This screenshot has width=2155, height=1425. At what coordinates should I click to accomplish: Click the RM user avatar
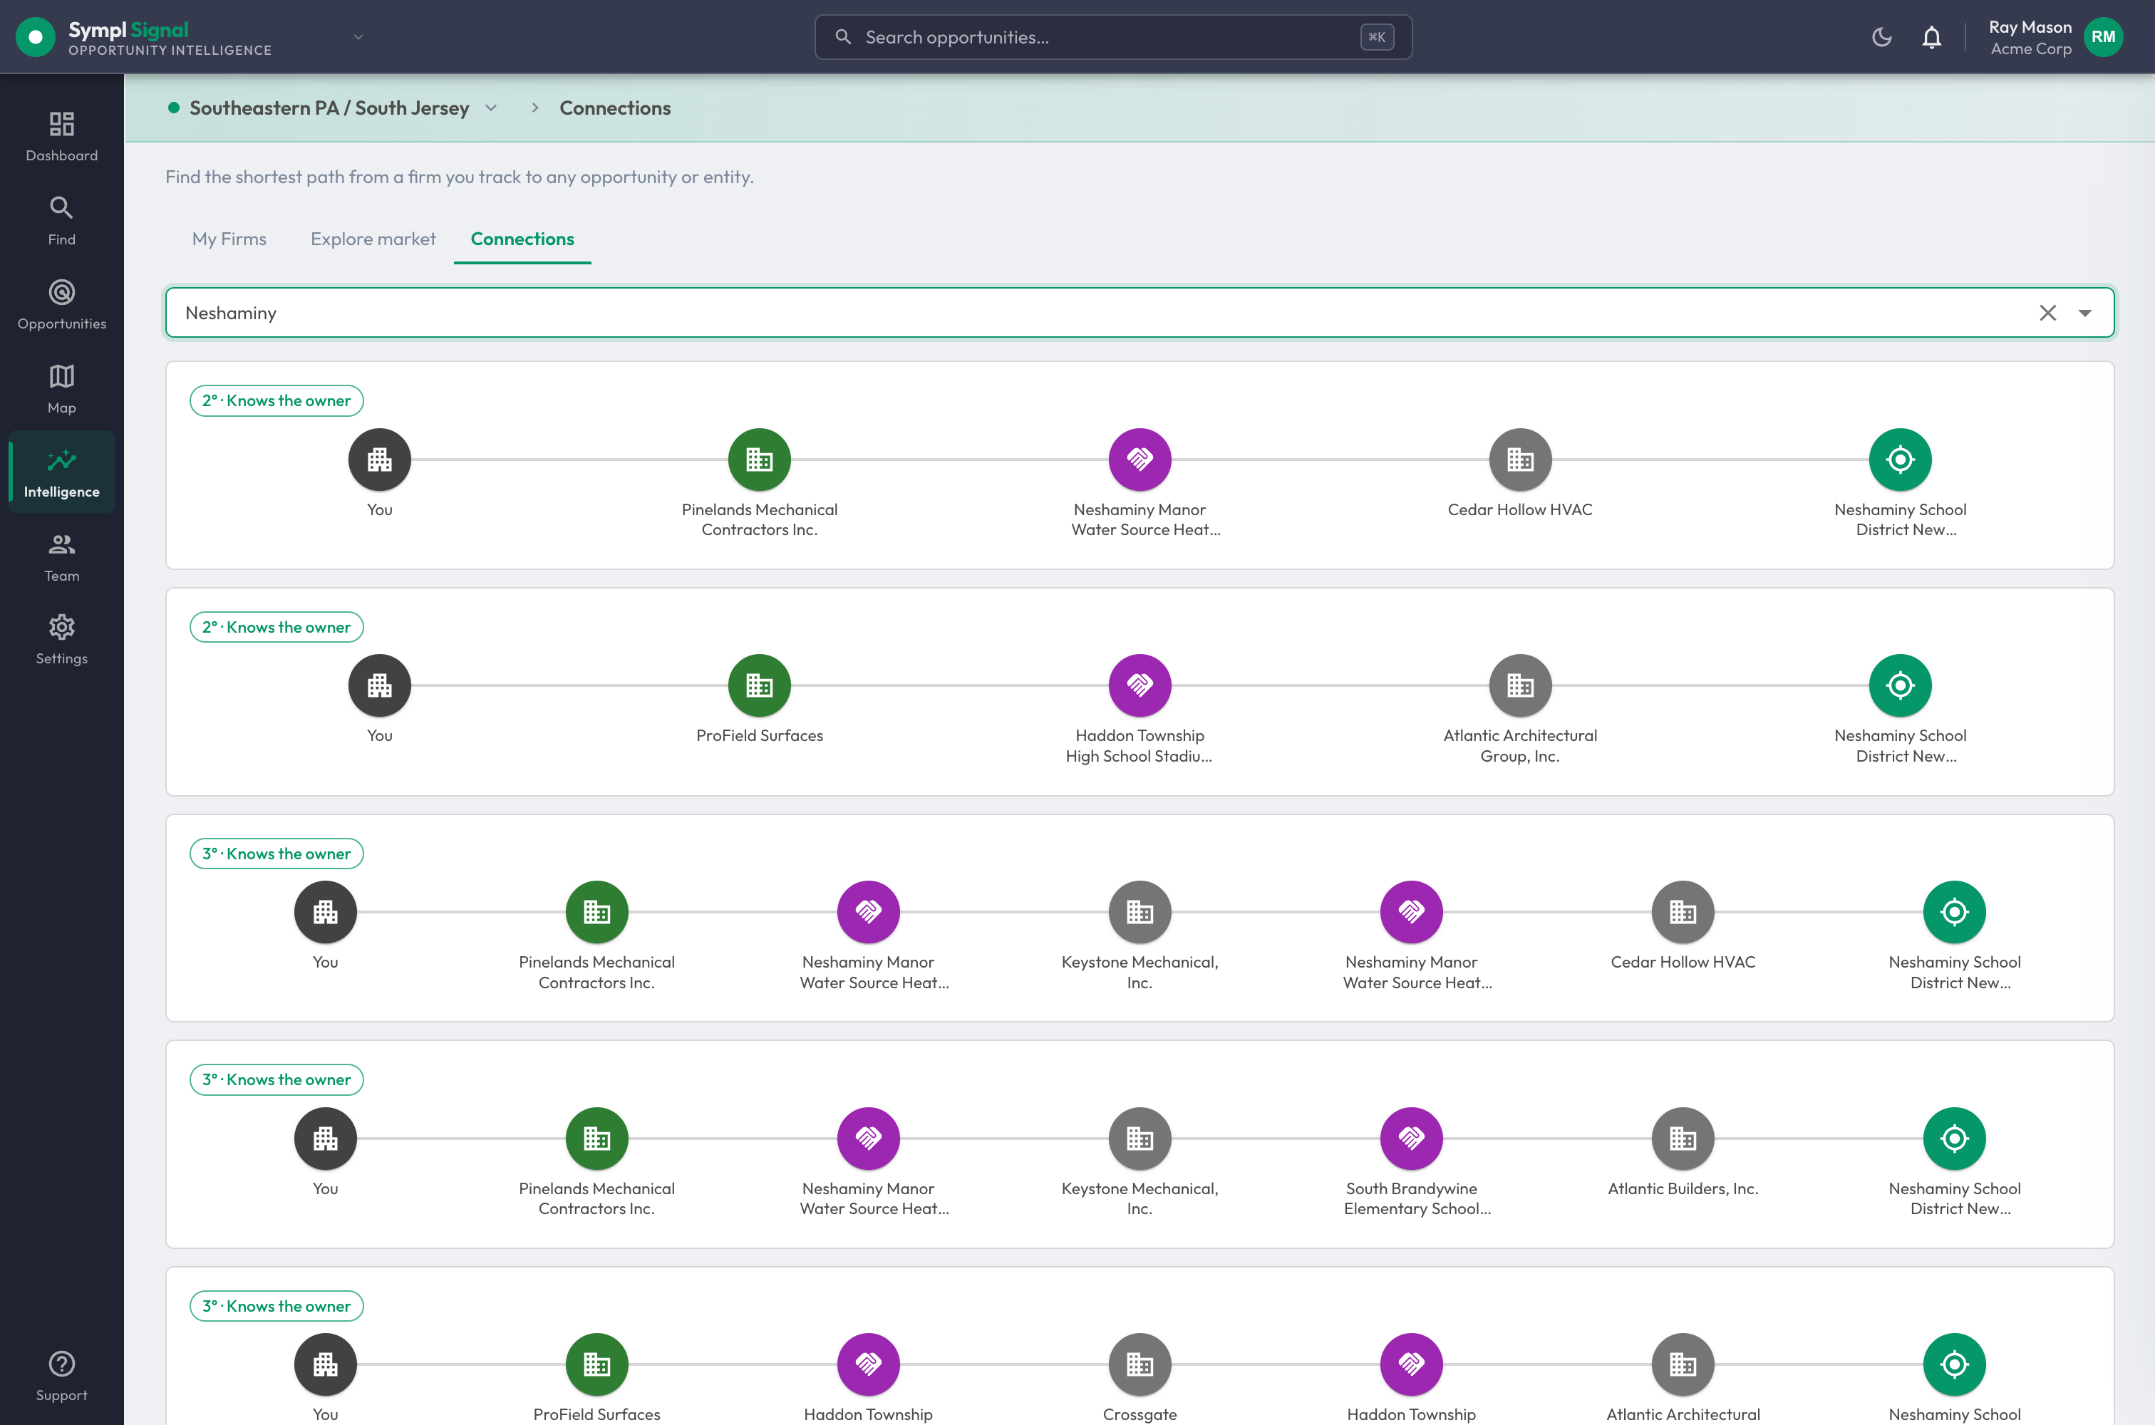click(x=2103, y=37)
